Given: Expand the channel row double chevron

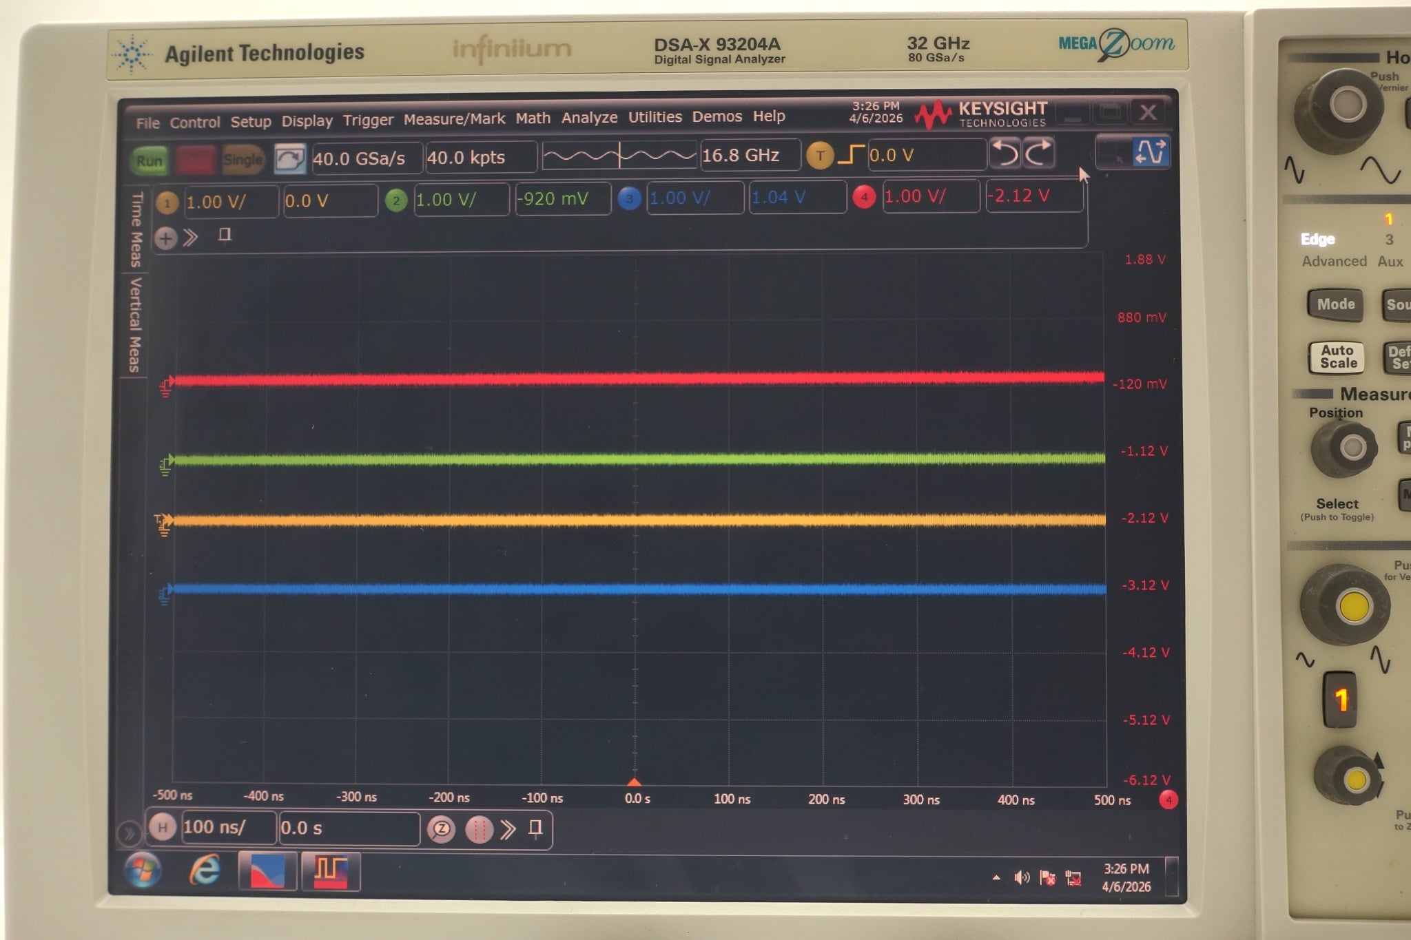Looking at the screenshot, I should [x=191, y=238].
